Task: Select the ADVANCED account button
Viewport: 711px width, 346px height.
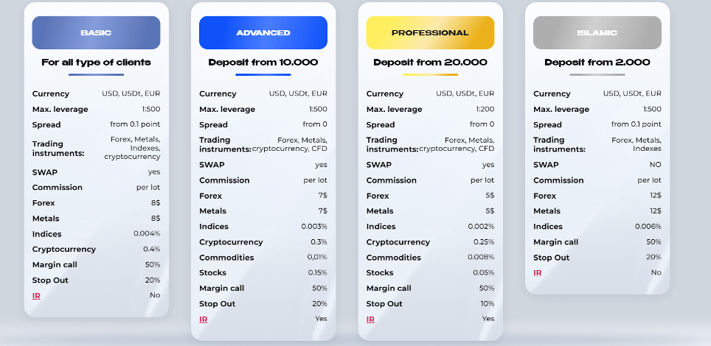Action: pos(263,33)
